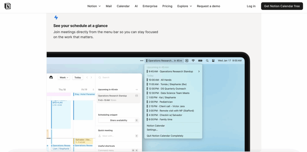Image resolution: width=307 pixels, height=152 pixels.
Task: Open the Pricing page
Action: (167, 6)
